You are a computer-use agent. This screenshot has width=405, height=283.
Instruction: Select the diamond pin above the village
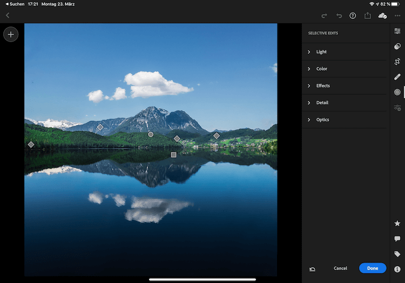[x=217, y=136]
